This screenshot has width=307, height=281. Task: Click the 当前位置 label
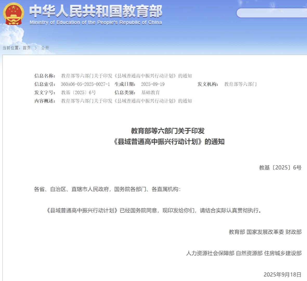pyautogui.click(x=11, y=48)
